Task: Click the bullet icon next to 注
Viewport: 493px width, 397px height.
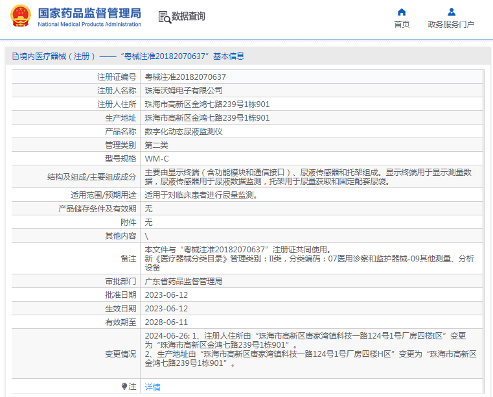Action: (124, 386)
